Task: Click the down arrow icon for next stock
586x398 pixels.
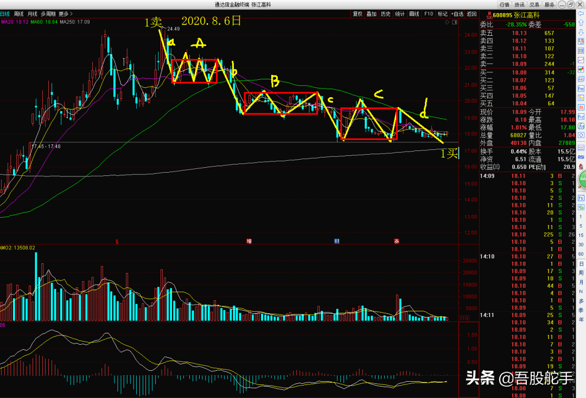Action: [x=581, y=32]
